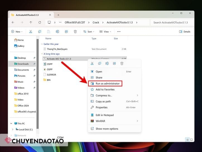Viewport: 202px width, 152px height.
Task: Switch to large thumbnails view icon
Action: point(191,140)
